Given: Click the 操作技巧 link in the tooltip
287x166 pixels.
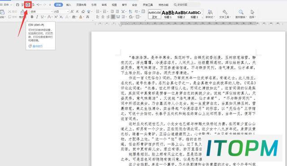Looking at the screenshot, I should pos(37,46).
